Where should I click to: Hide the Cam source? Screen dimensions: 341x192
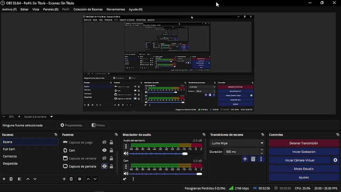[x=104, y=150]
